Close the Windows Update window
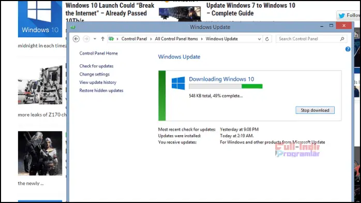The image size is (361, 203). (x=344, y=25)
